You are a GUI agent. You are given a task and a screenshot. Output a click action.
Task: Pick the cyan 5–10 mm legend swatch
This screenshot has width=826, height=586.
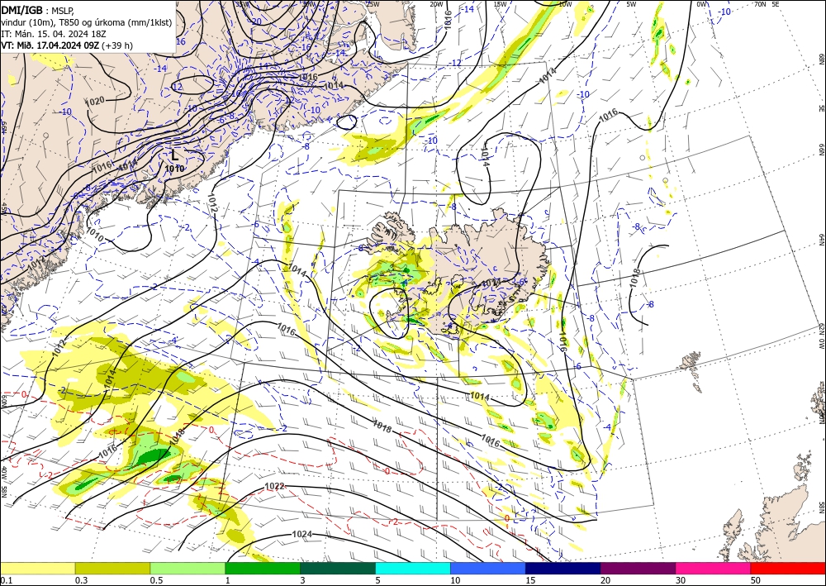[x=413, y=568]
